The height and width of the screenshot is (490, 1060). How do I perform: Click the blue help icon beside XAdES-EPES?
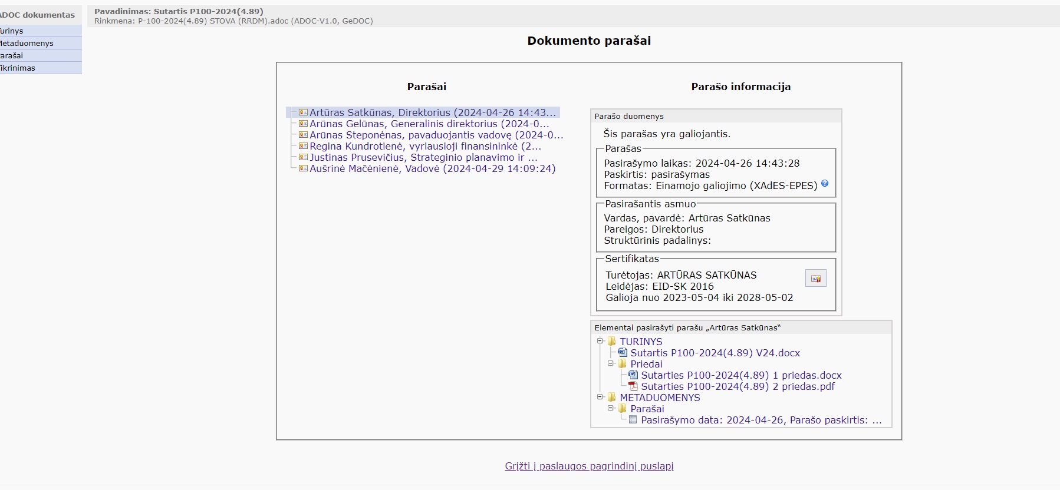click(x=825, y=184)
